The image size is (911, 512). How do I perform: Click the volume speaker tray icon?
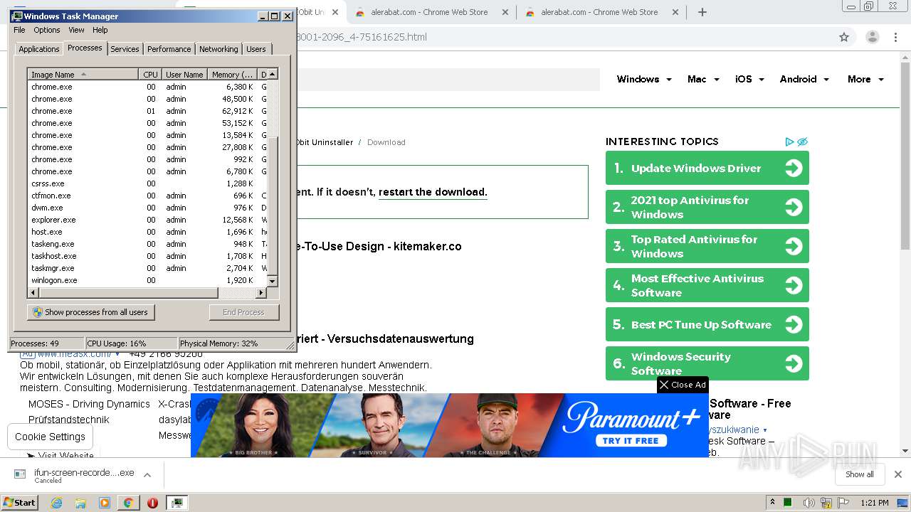[x=809, y=503]
